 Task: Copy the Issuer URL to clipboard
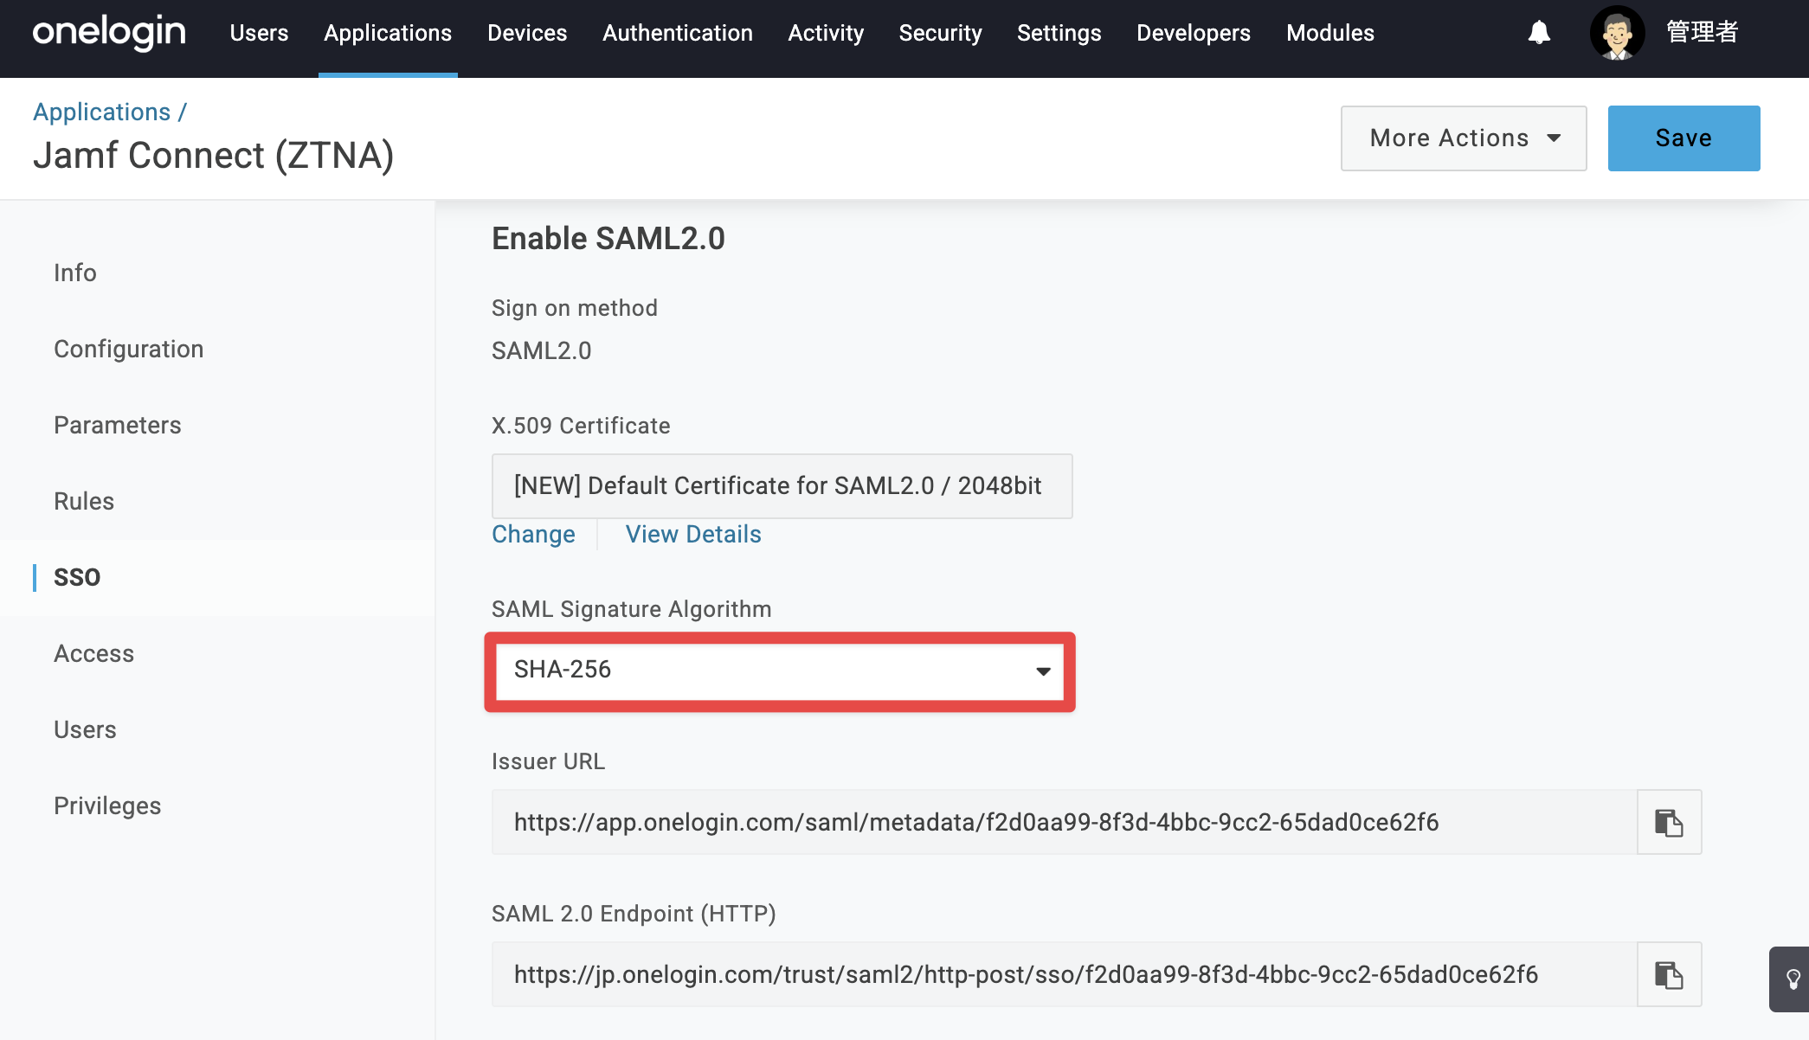click(1669, 822)
